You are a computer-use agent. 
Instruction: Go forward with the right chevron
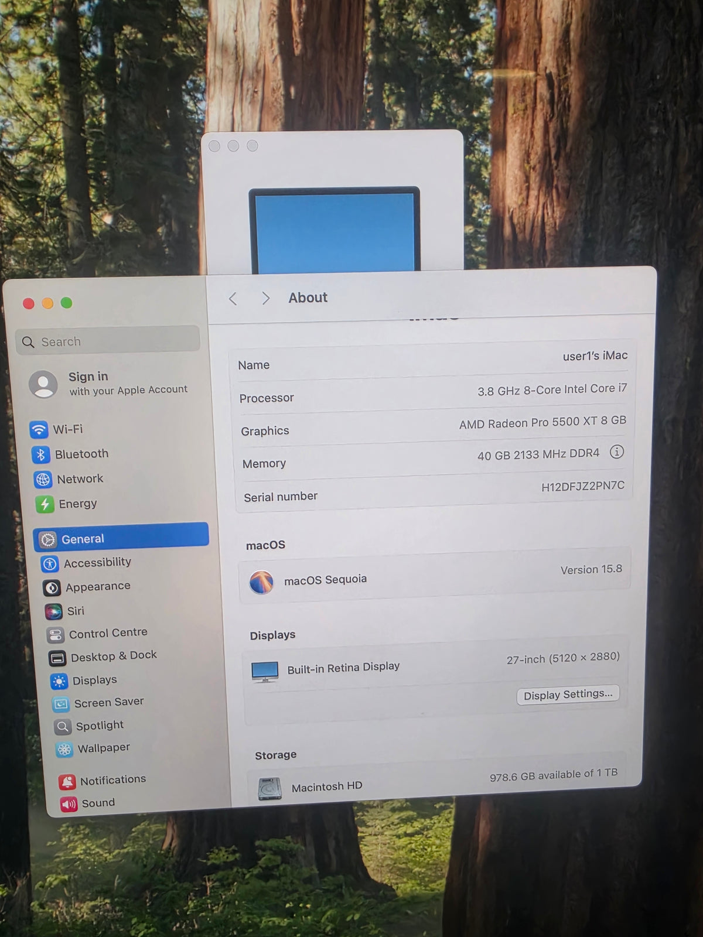click(x=265, y=298)
